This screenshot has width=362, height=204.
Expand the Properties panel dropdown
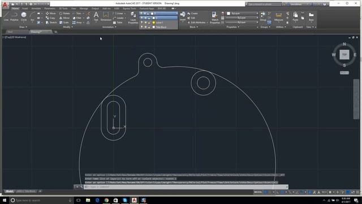(232, 27)
